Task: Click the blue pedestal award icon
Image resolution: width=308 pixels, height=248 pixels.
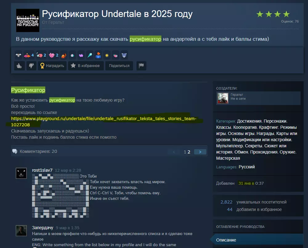Action: [x=98, y=55]
